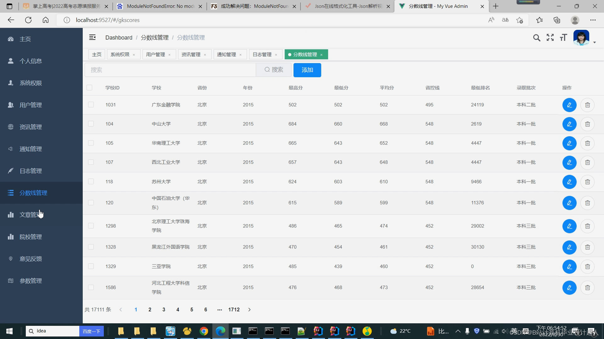Go to next page with right chevron
Image resolution: width=604 pixels, height=339 pixels.
point(249,310)
